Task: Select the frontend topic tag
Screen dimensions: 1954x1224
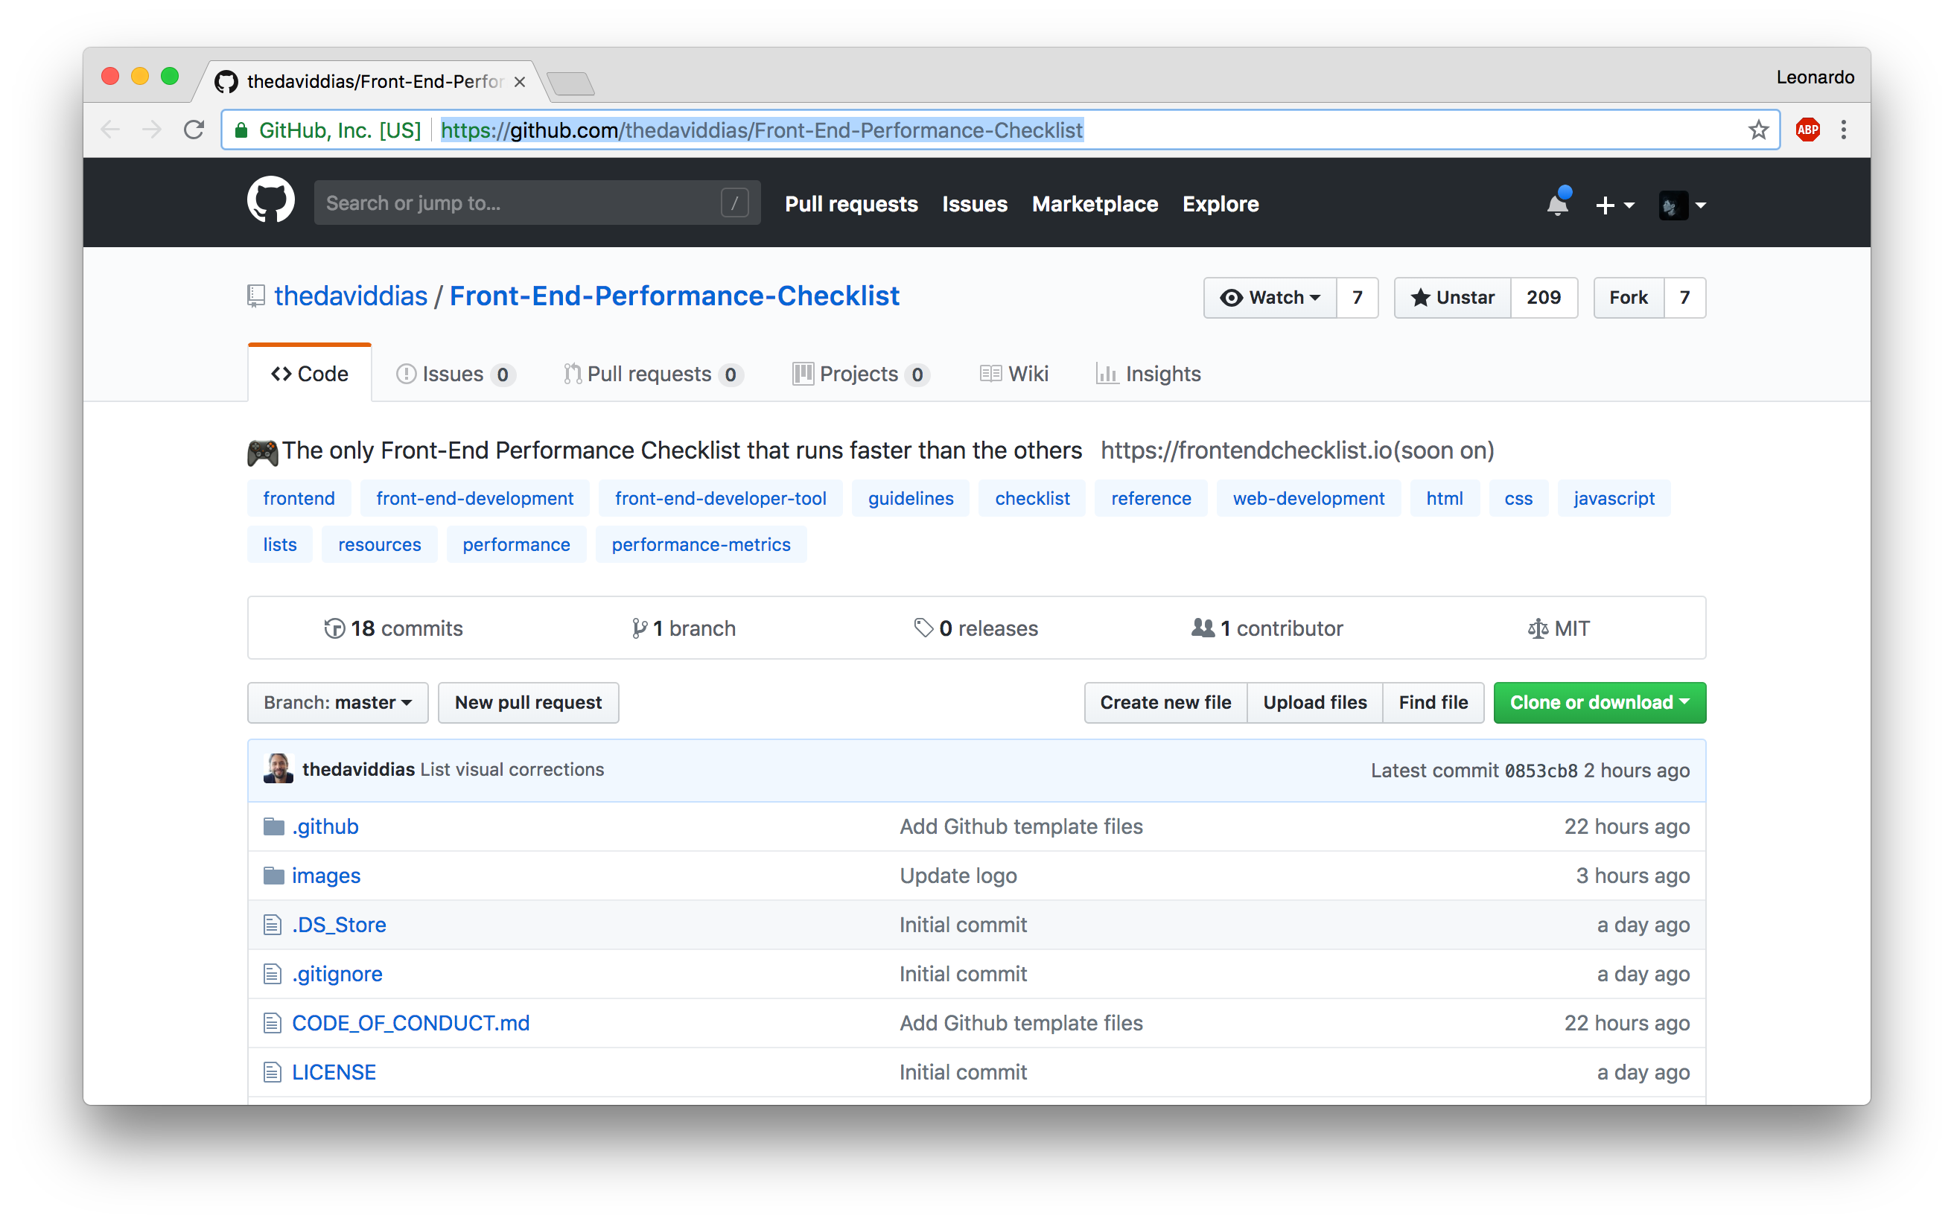Action: (x=299, y=498)
